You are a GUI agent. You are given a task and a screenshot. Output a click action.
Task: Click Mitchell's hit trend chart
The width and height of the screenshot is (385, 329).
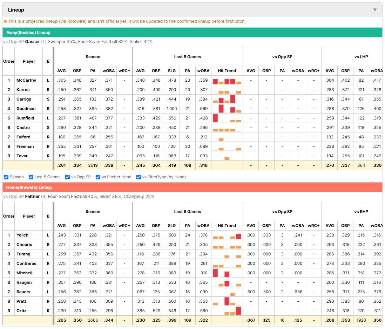(x=227, y=273)
